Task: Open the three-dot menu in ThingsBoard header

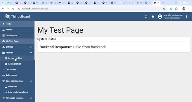Action: pos(186,17)
